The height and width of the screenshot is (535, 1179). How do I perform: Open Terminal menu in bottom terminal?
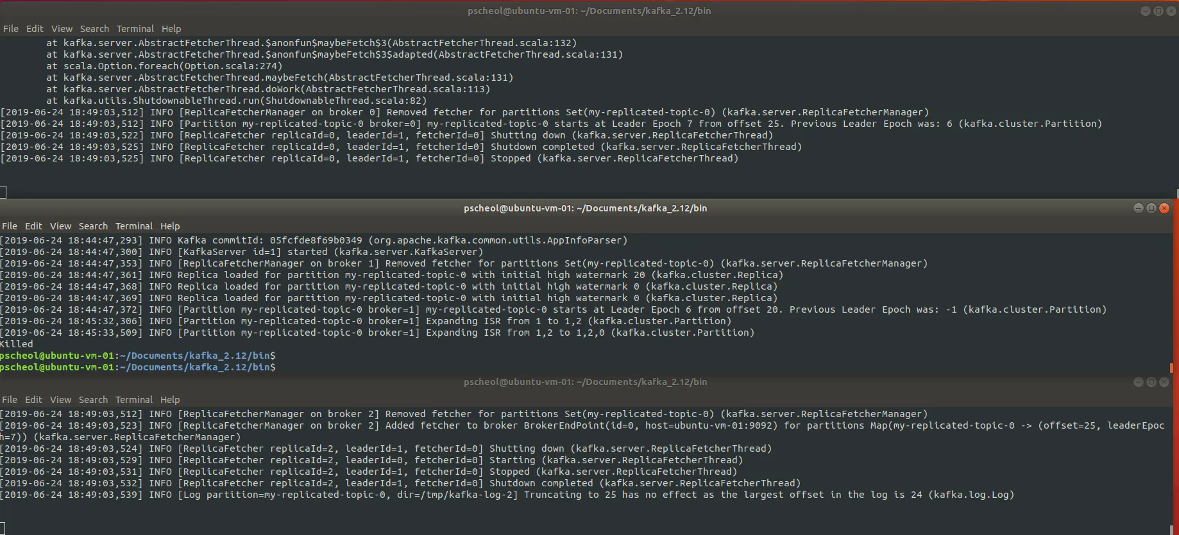(134, 400)
